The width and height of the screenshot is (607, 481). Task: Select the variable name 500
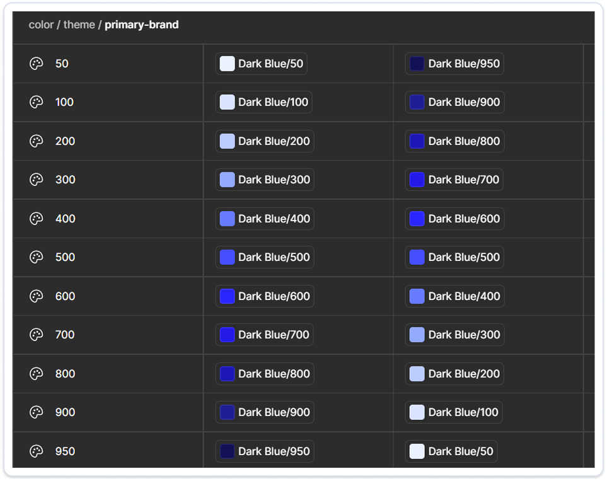[x=65, y=257]
